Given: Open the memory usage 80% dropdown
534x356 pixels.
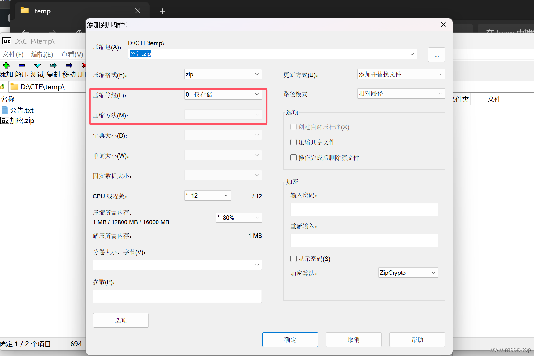Looking at the screenshot, I should tap(239, 218).
